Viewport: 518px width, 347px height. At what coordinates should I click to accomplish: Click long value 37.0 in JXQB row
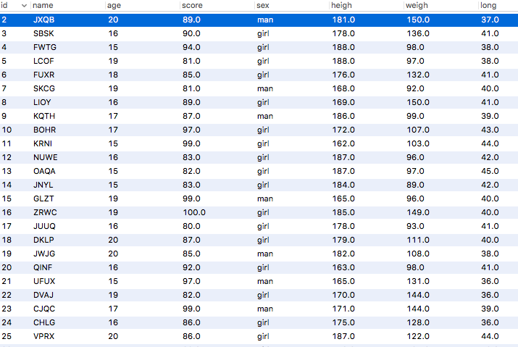point(490,20)
